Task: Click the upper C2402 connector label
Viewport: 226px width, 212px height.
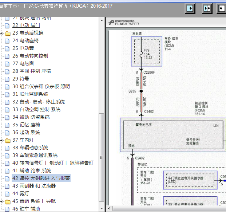Action: [x=149, y=111]
